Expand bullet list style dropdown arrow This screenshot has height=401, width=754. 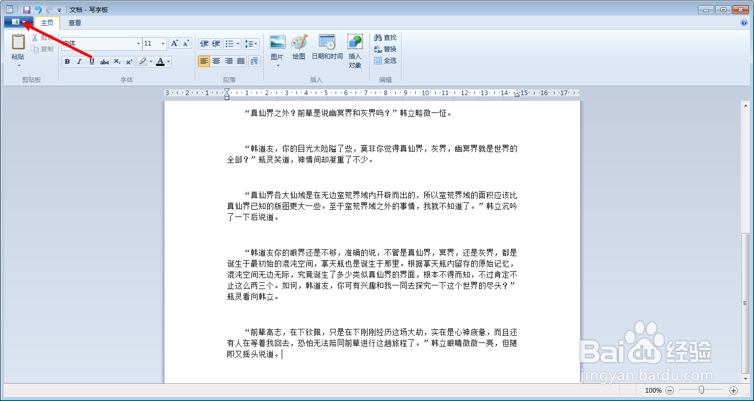[x=238, y=44]
